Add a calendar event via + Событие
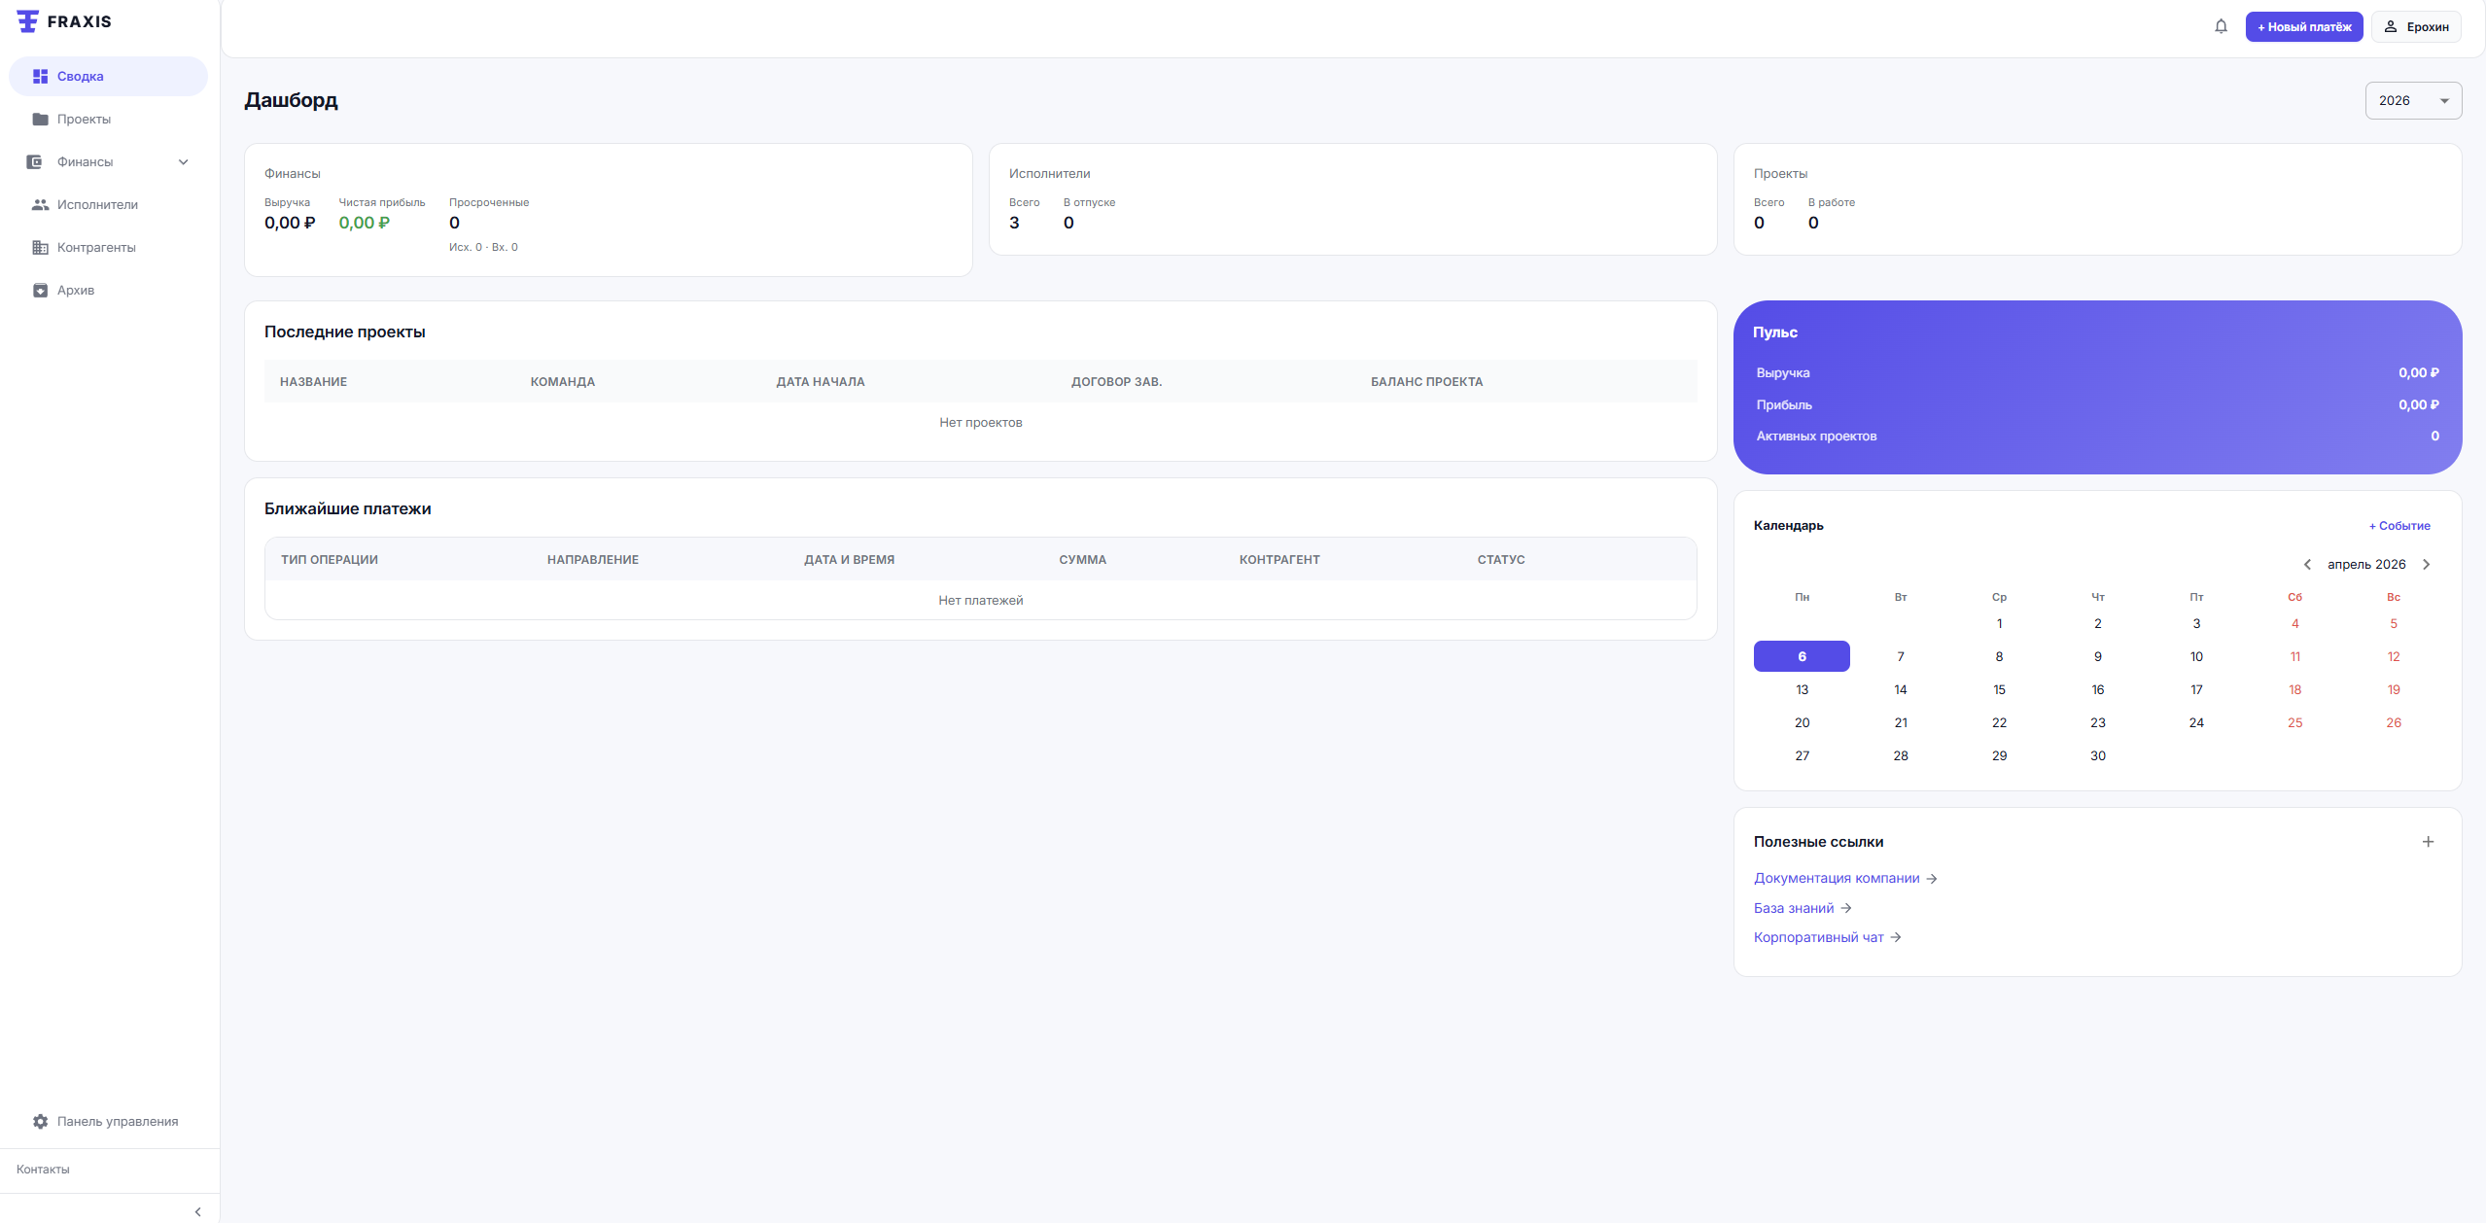 pyautogui.click(x=2398, y=525)
